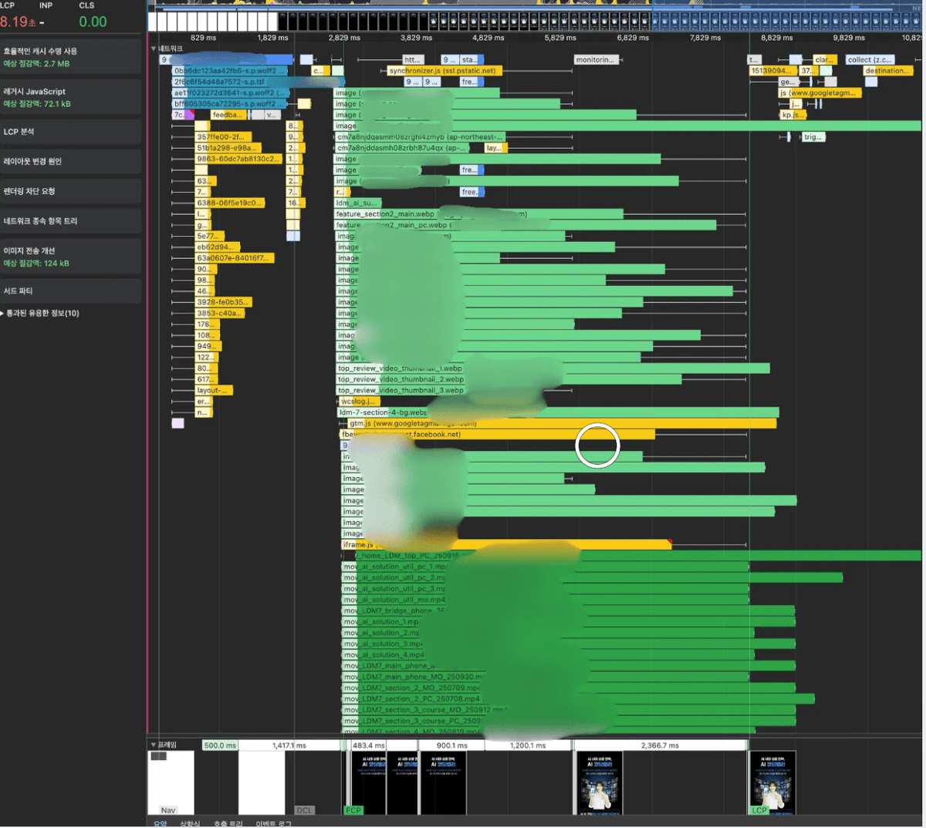Switch to the 호출 트리 tab
Screen dimensions: 926x828
(x=227, y=823)
